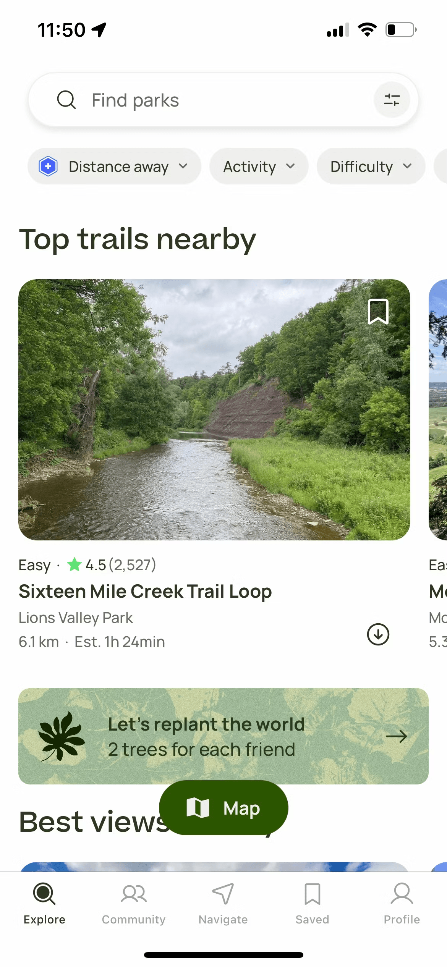This screenshot has height=967, width=447.
Task: Open the Difficulty filter dropdown
Action: pyautogui.click(x=370, y=167)
